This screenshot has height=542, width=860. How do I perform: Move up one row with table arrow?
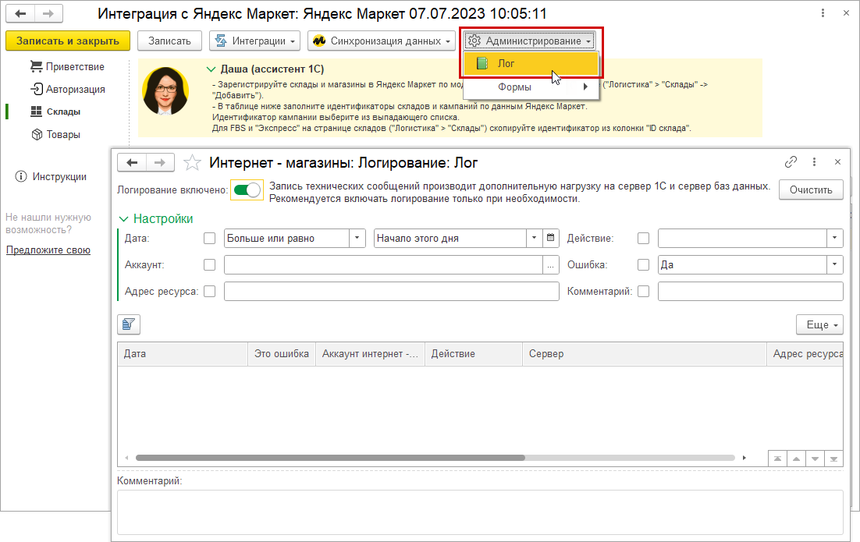796,459
